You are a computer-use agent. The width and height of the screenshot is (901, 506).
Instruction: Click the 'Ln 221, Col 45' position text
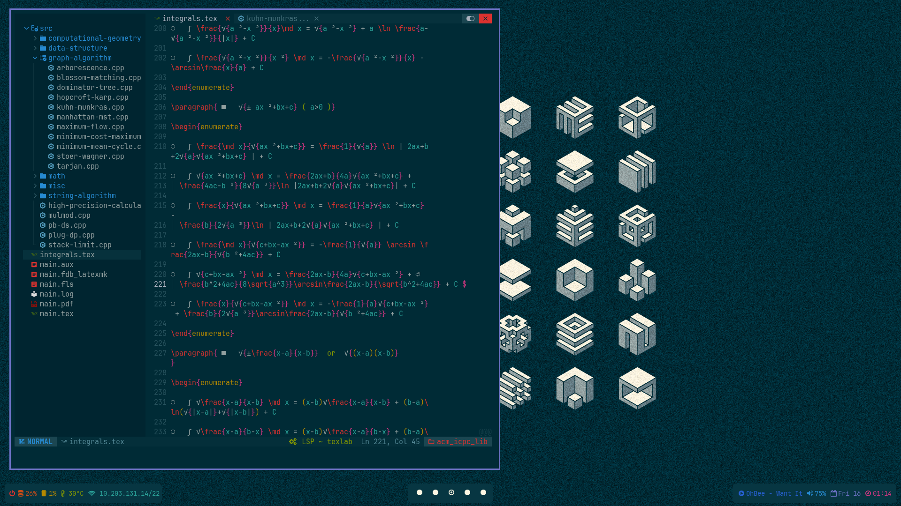click(390, 442)
